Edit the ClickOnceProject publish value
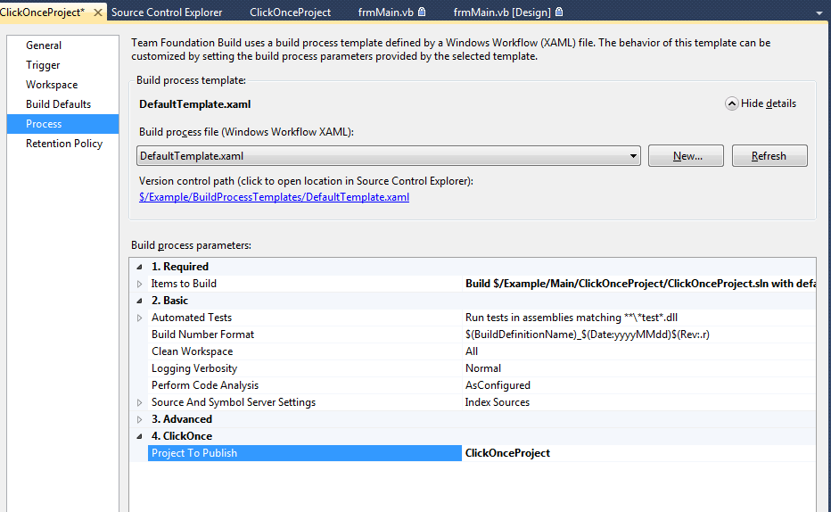The image size is (831, 512). tap(638, 453)
